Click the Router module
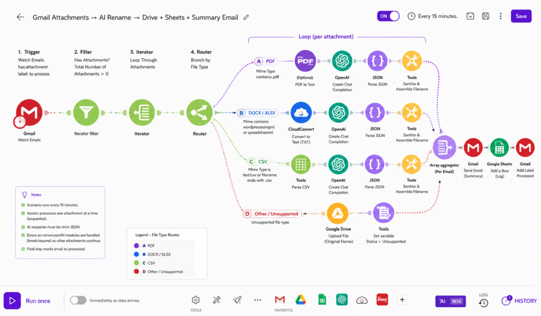The height and width of the screenshot is (316, 541). (x=199, y=112)
